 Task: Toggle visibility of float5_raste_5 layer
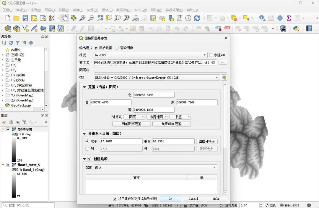point(8,165)
